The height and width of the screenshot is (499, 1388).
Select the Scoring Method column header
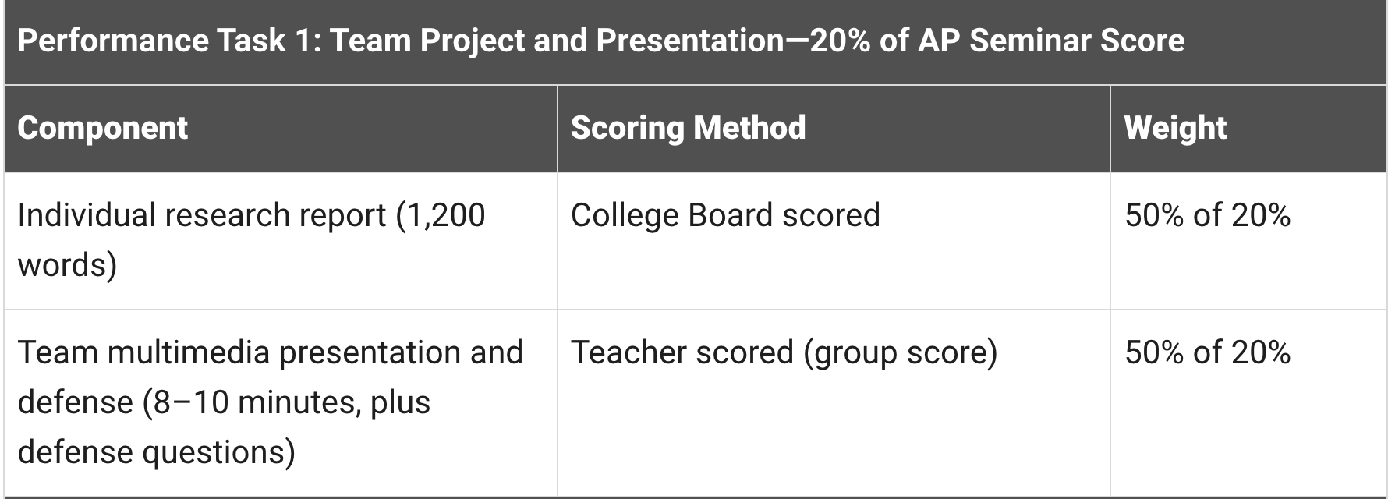point(688,128)
